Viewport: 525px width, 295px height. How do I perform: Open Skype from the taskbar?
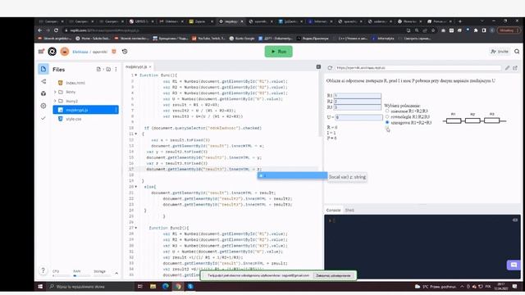coord(190,286)
